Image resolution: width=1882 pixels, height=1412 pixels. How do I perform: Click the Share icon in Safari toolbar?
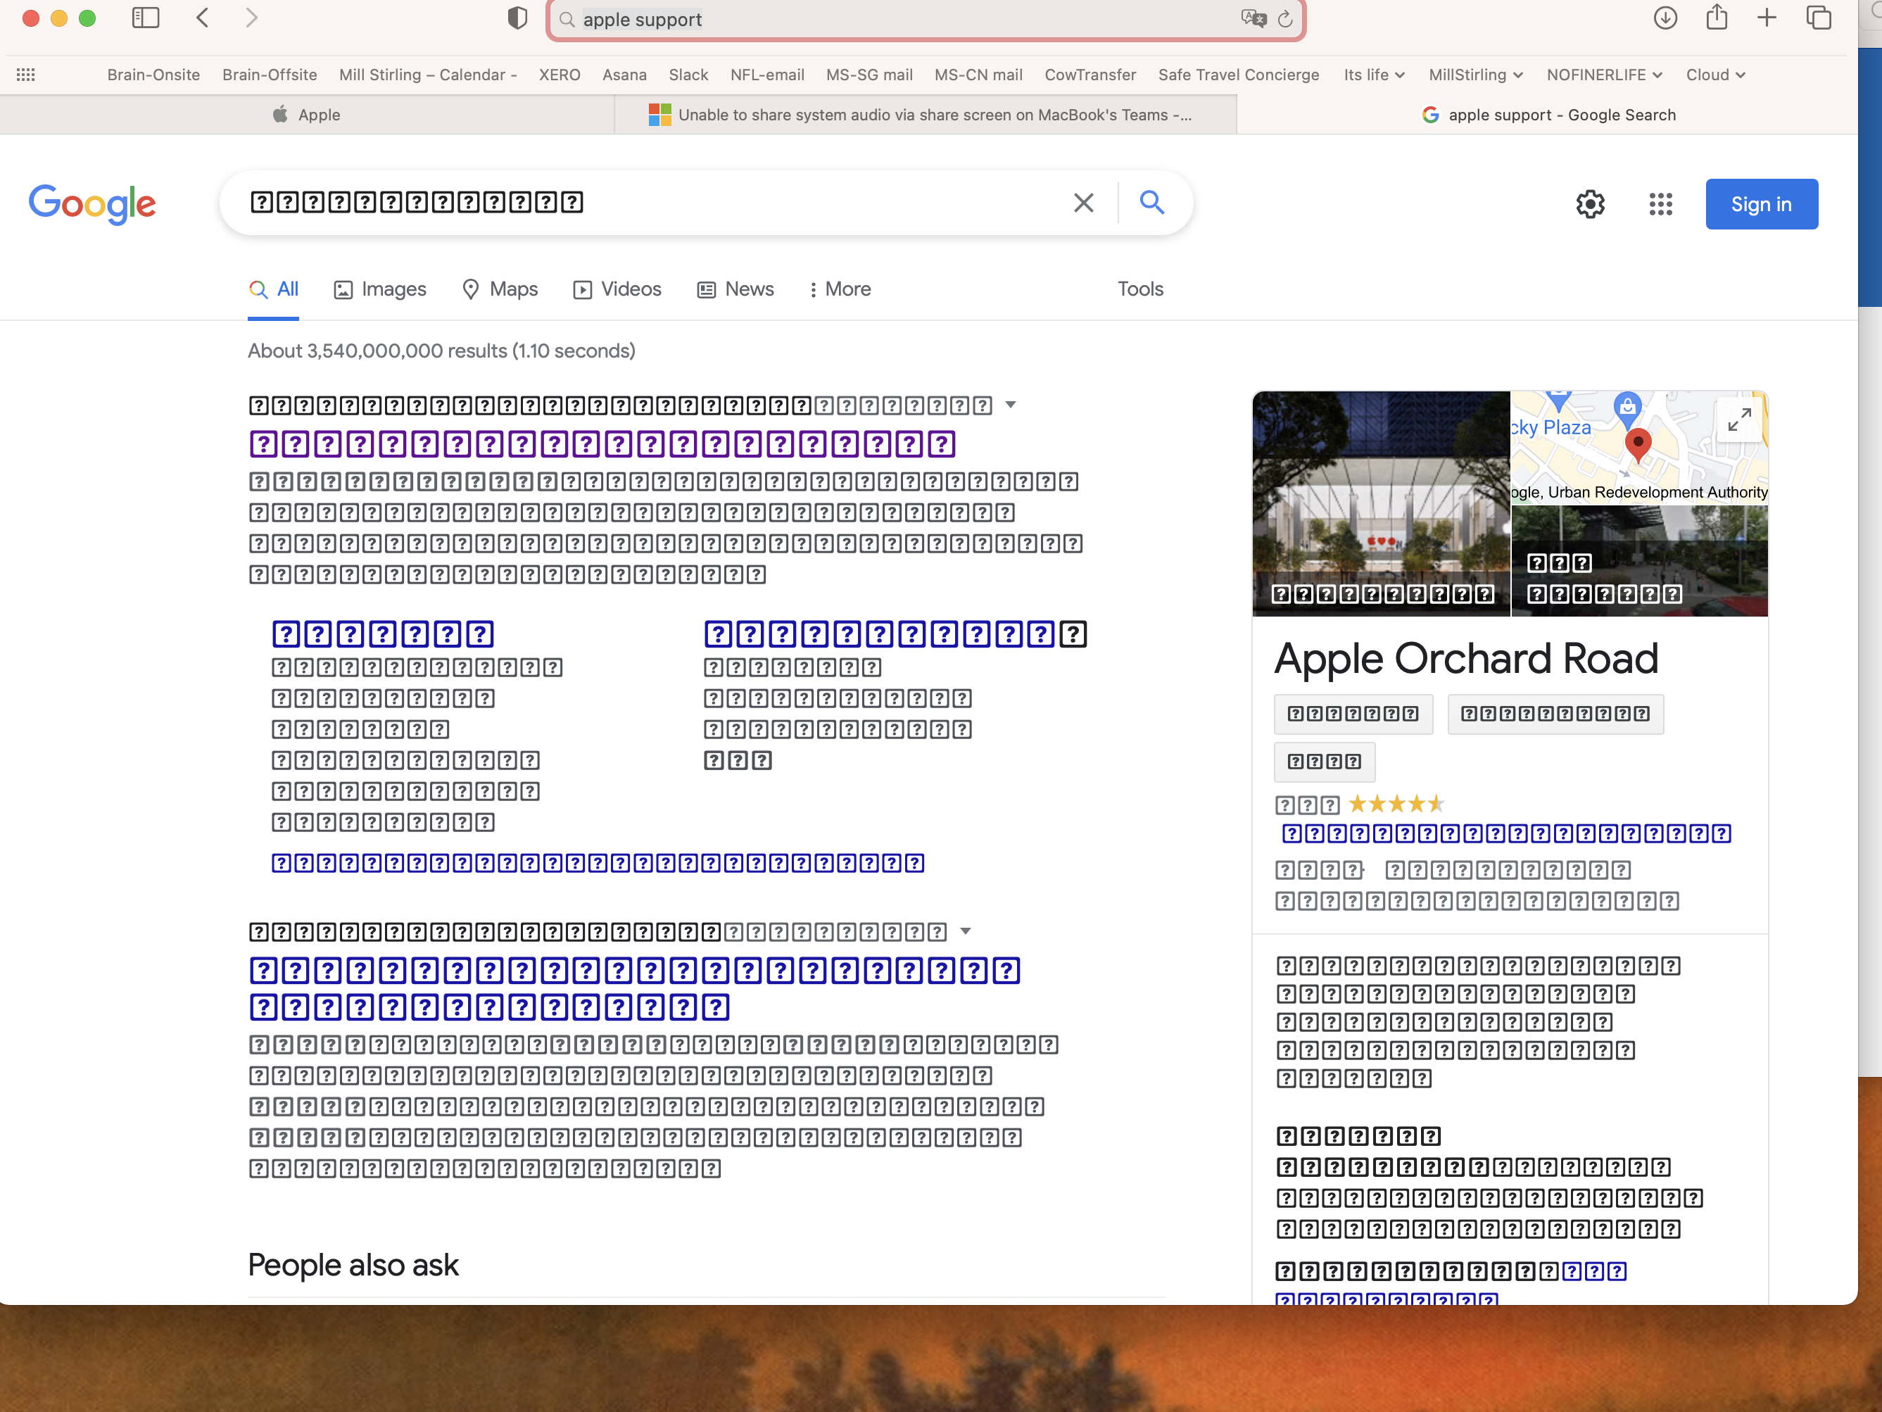tap(1716, 17)
